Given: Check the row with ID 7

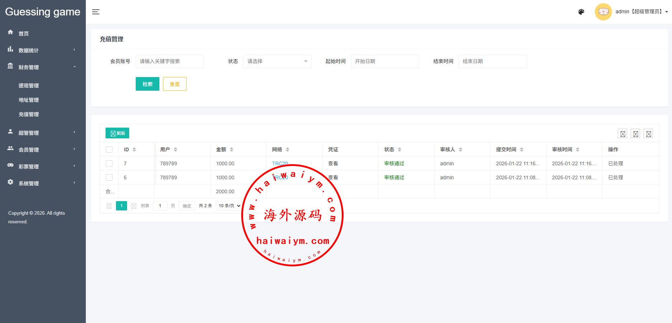Looking at the screenshot, I should (109, 163).
